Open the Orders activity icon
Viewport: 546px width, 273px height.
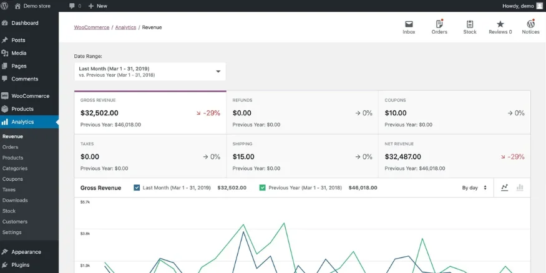point(439,24)
